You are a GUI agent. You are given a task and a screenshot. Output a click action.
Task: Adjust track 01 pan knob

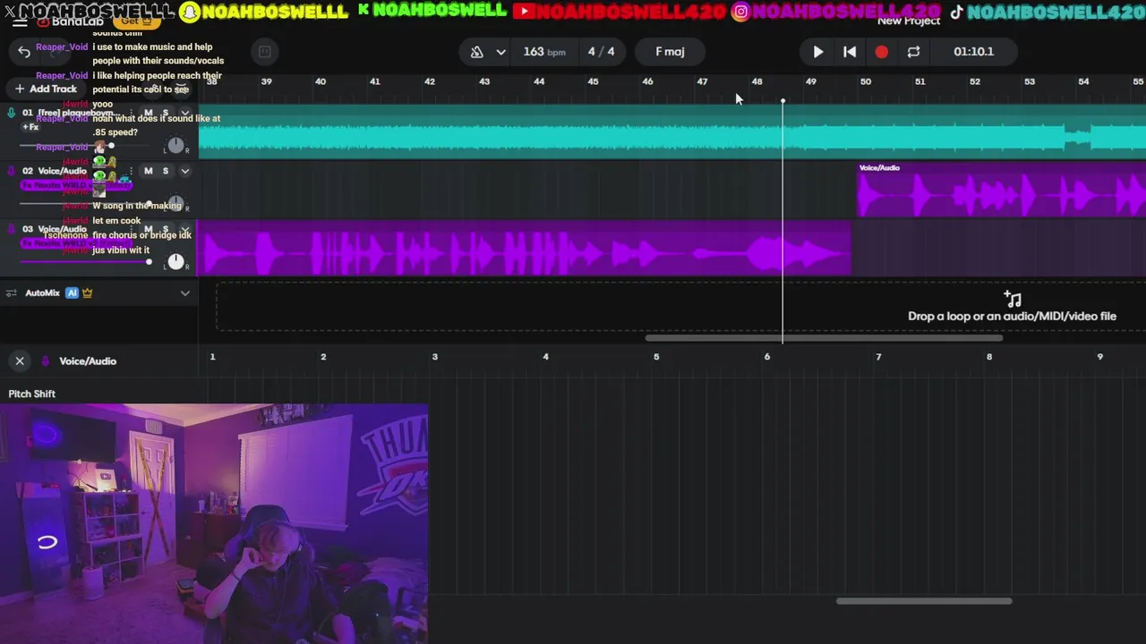tap(175, 145)
